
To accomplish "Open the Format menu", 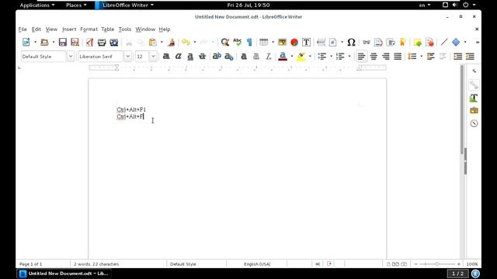I will pos(89,29).
